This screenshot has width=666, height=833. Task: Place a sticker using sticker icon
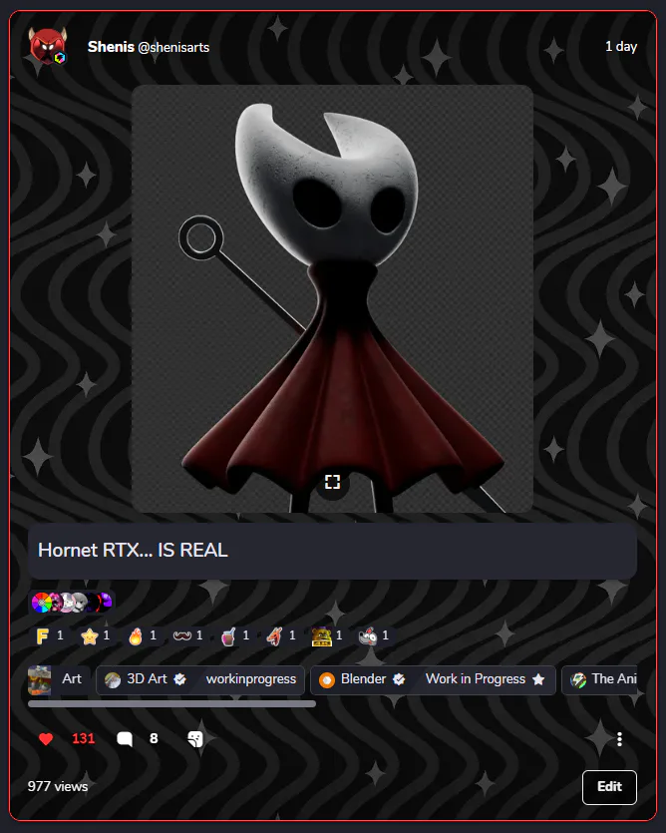(195, 739)
